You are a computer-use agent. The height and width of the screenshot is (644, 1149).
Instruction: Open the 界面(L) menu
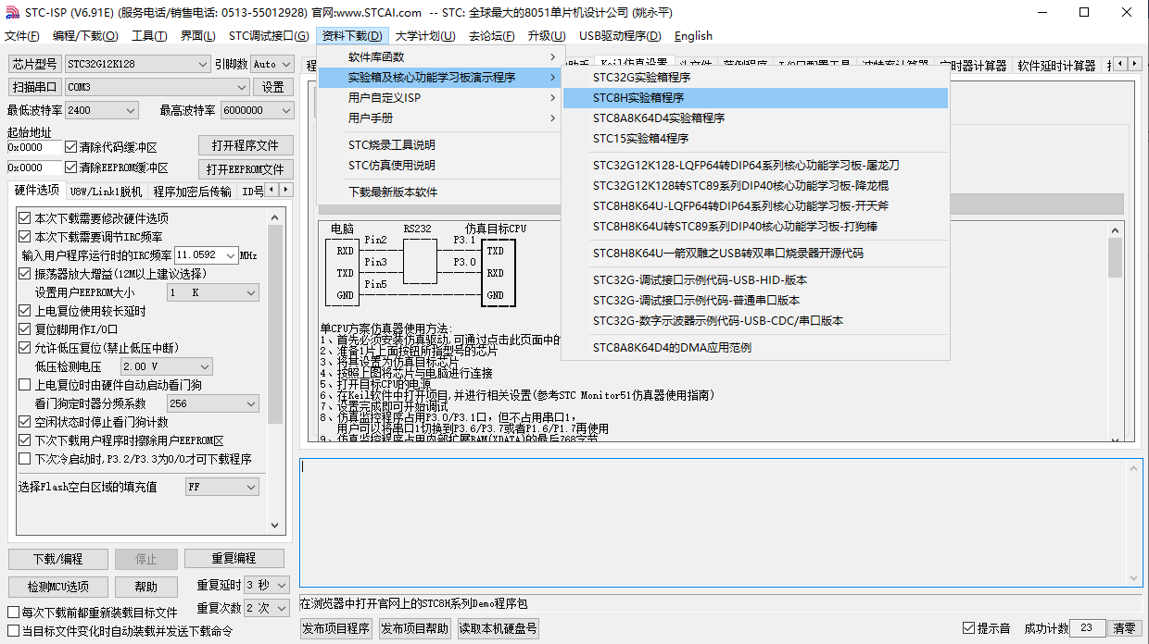coord(197,36)
